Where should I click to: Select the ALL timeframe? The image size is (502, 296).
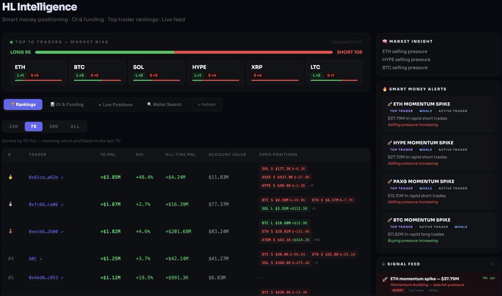pyautogui.click(x=75, y=126)
